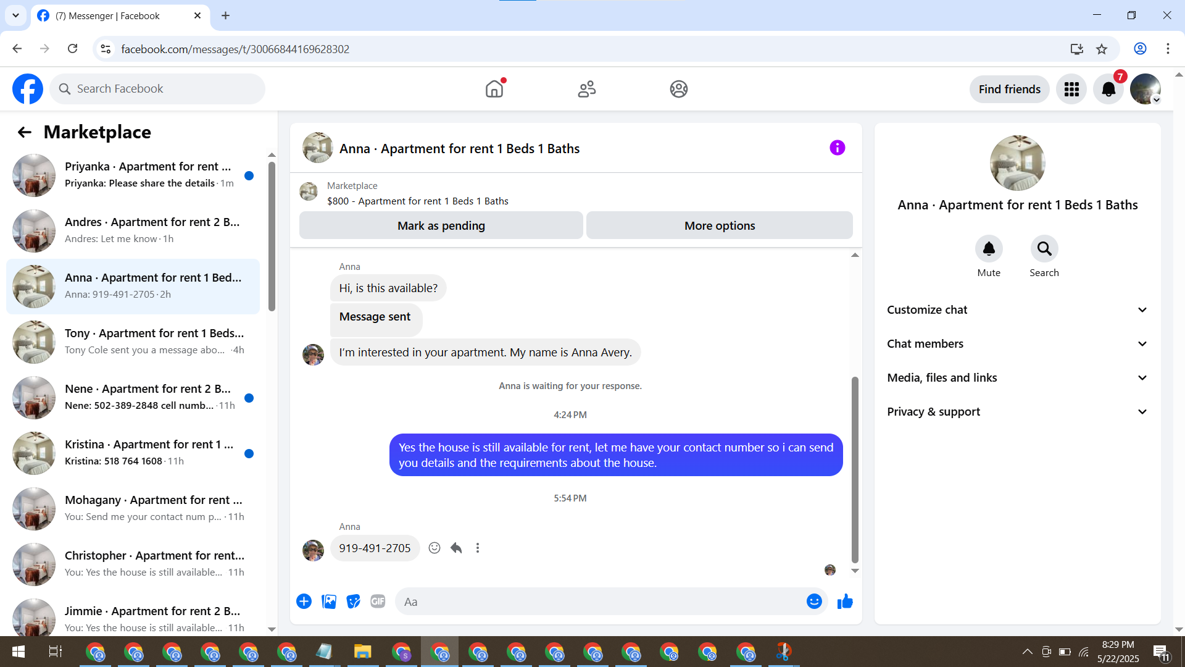Screen dimensions: 1185x667
Task: Click Find friends button
Action: 1010,89
